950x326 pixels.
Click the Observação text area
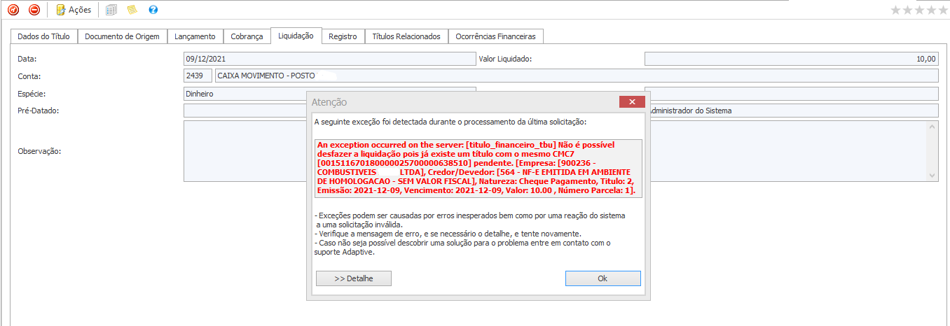245,150
